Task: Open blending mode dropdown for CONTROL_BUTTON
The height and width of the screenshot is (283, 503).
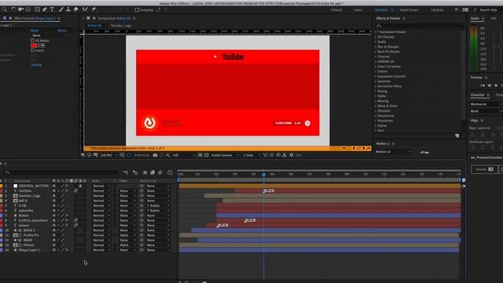Action: click(x=101, y=186)
